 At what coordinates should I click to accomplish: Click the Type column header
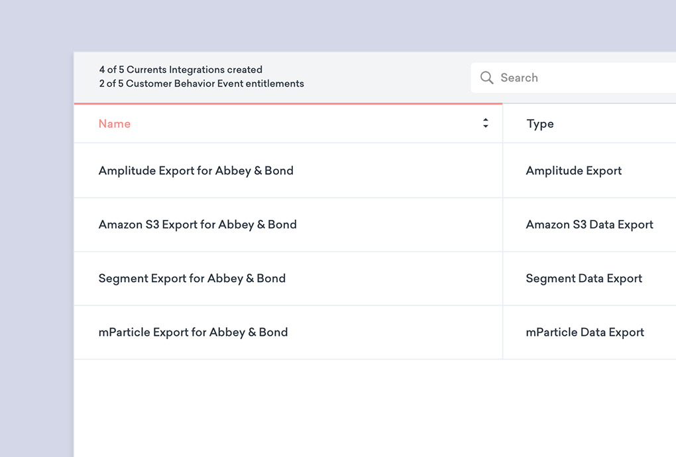(x=540, y=124)
